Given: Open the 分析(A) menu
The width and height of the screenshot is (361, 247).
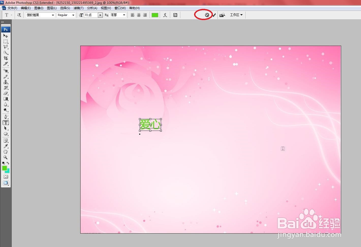Looking at the screenshot, I should (x=92, y=8).
